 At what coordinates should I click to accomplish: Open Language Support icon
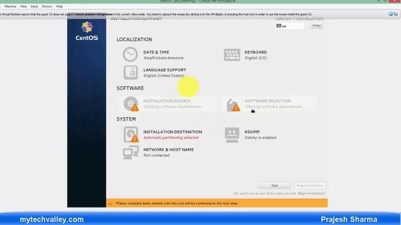[131, 72]
